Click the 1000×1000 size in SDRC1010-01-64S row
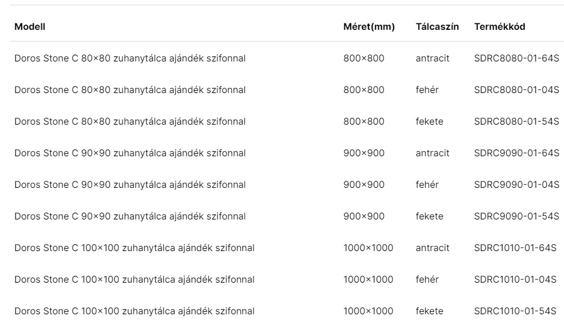Image resolution: width=564 pixels, height=333 pixels. point(368,248)
